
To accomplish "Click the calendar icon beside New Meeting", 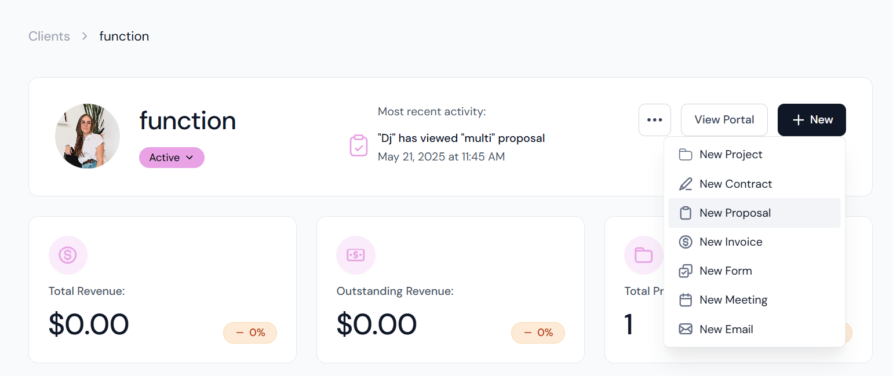I will pyautogui.click(x=686, y=300).
